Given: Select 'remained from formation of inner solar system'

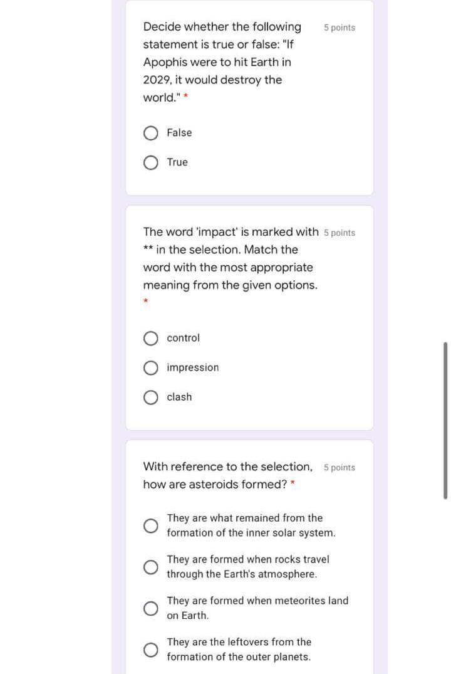Looking at the screenshot, I should tap(151, 526).
